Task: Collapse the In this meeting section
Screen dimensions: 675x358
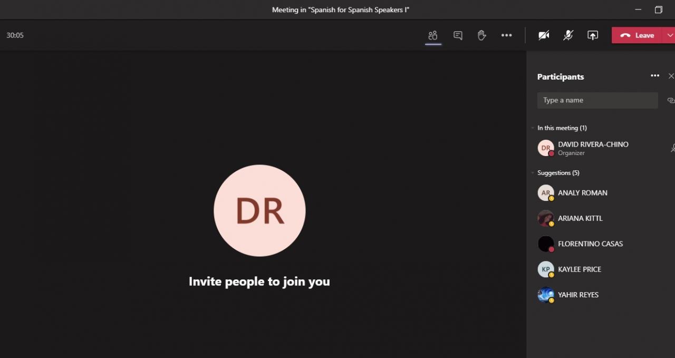Action: click(x=533, y=128)
